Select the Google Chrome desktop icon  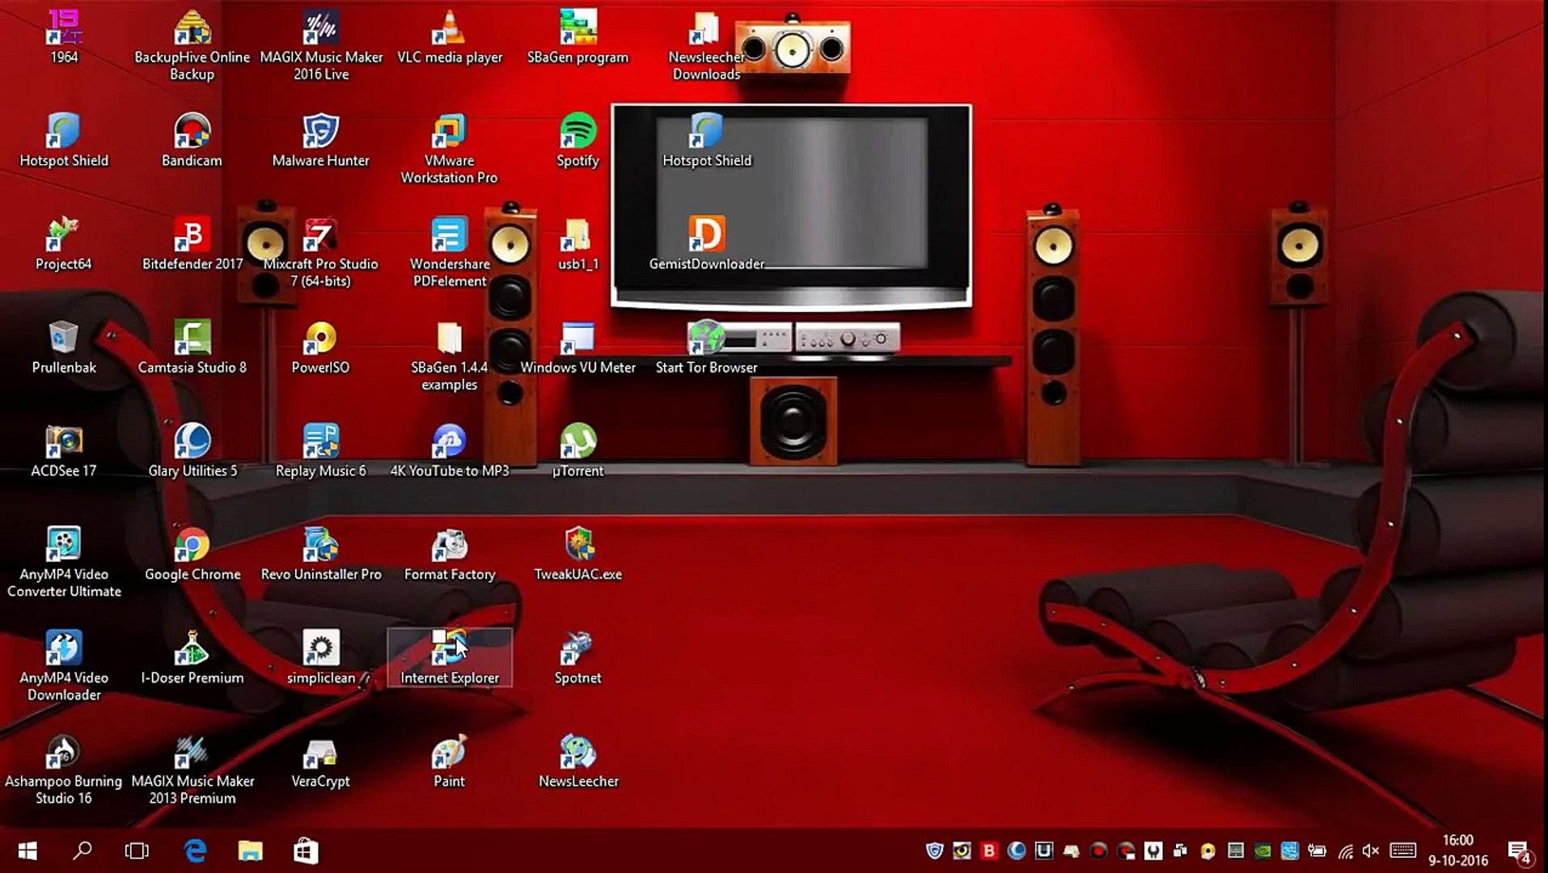click(x=192, y=546)
